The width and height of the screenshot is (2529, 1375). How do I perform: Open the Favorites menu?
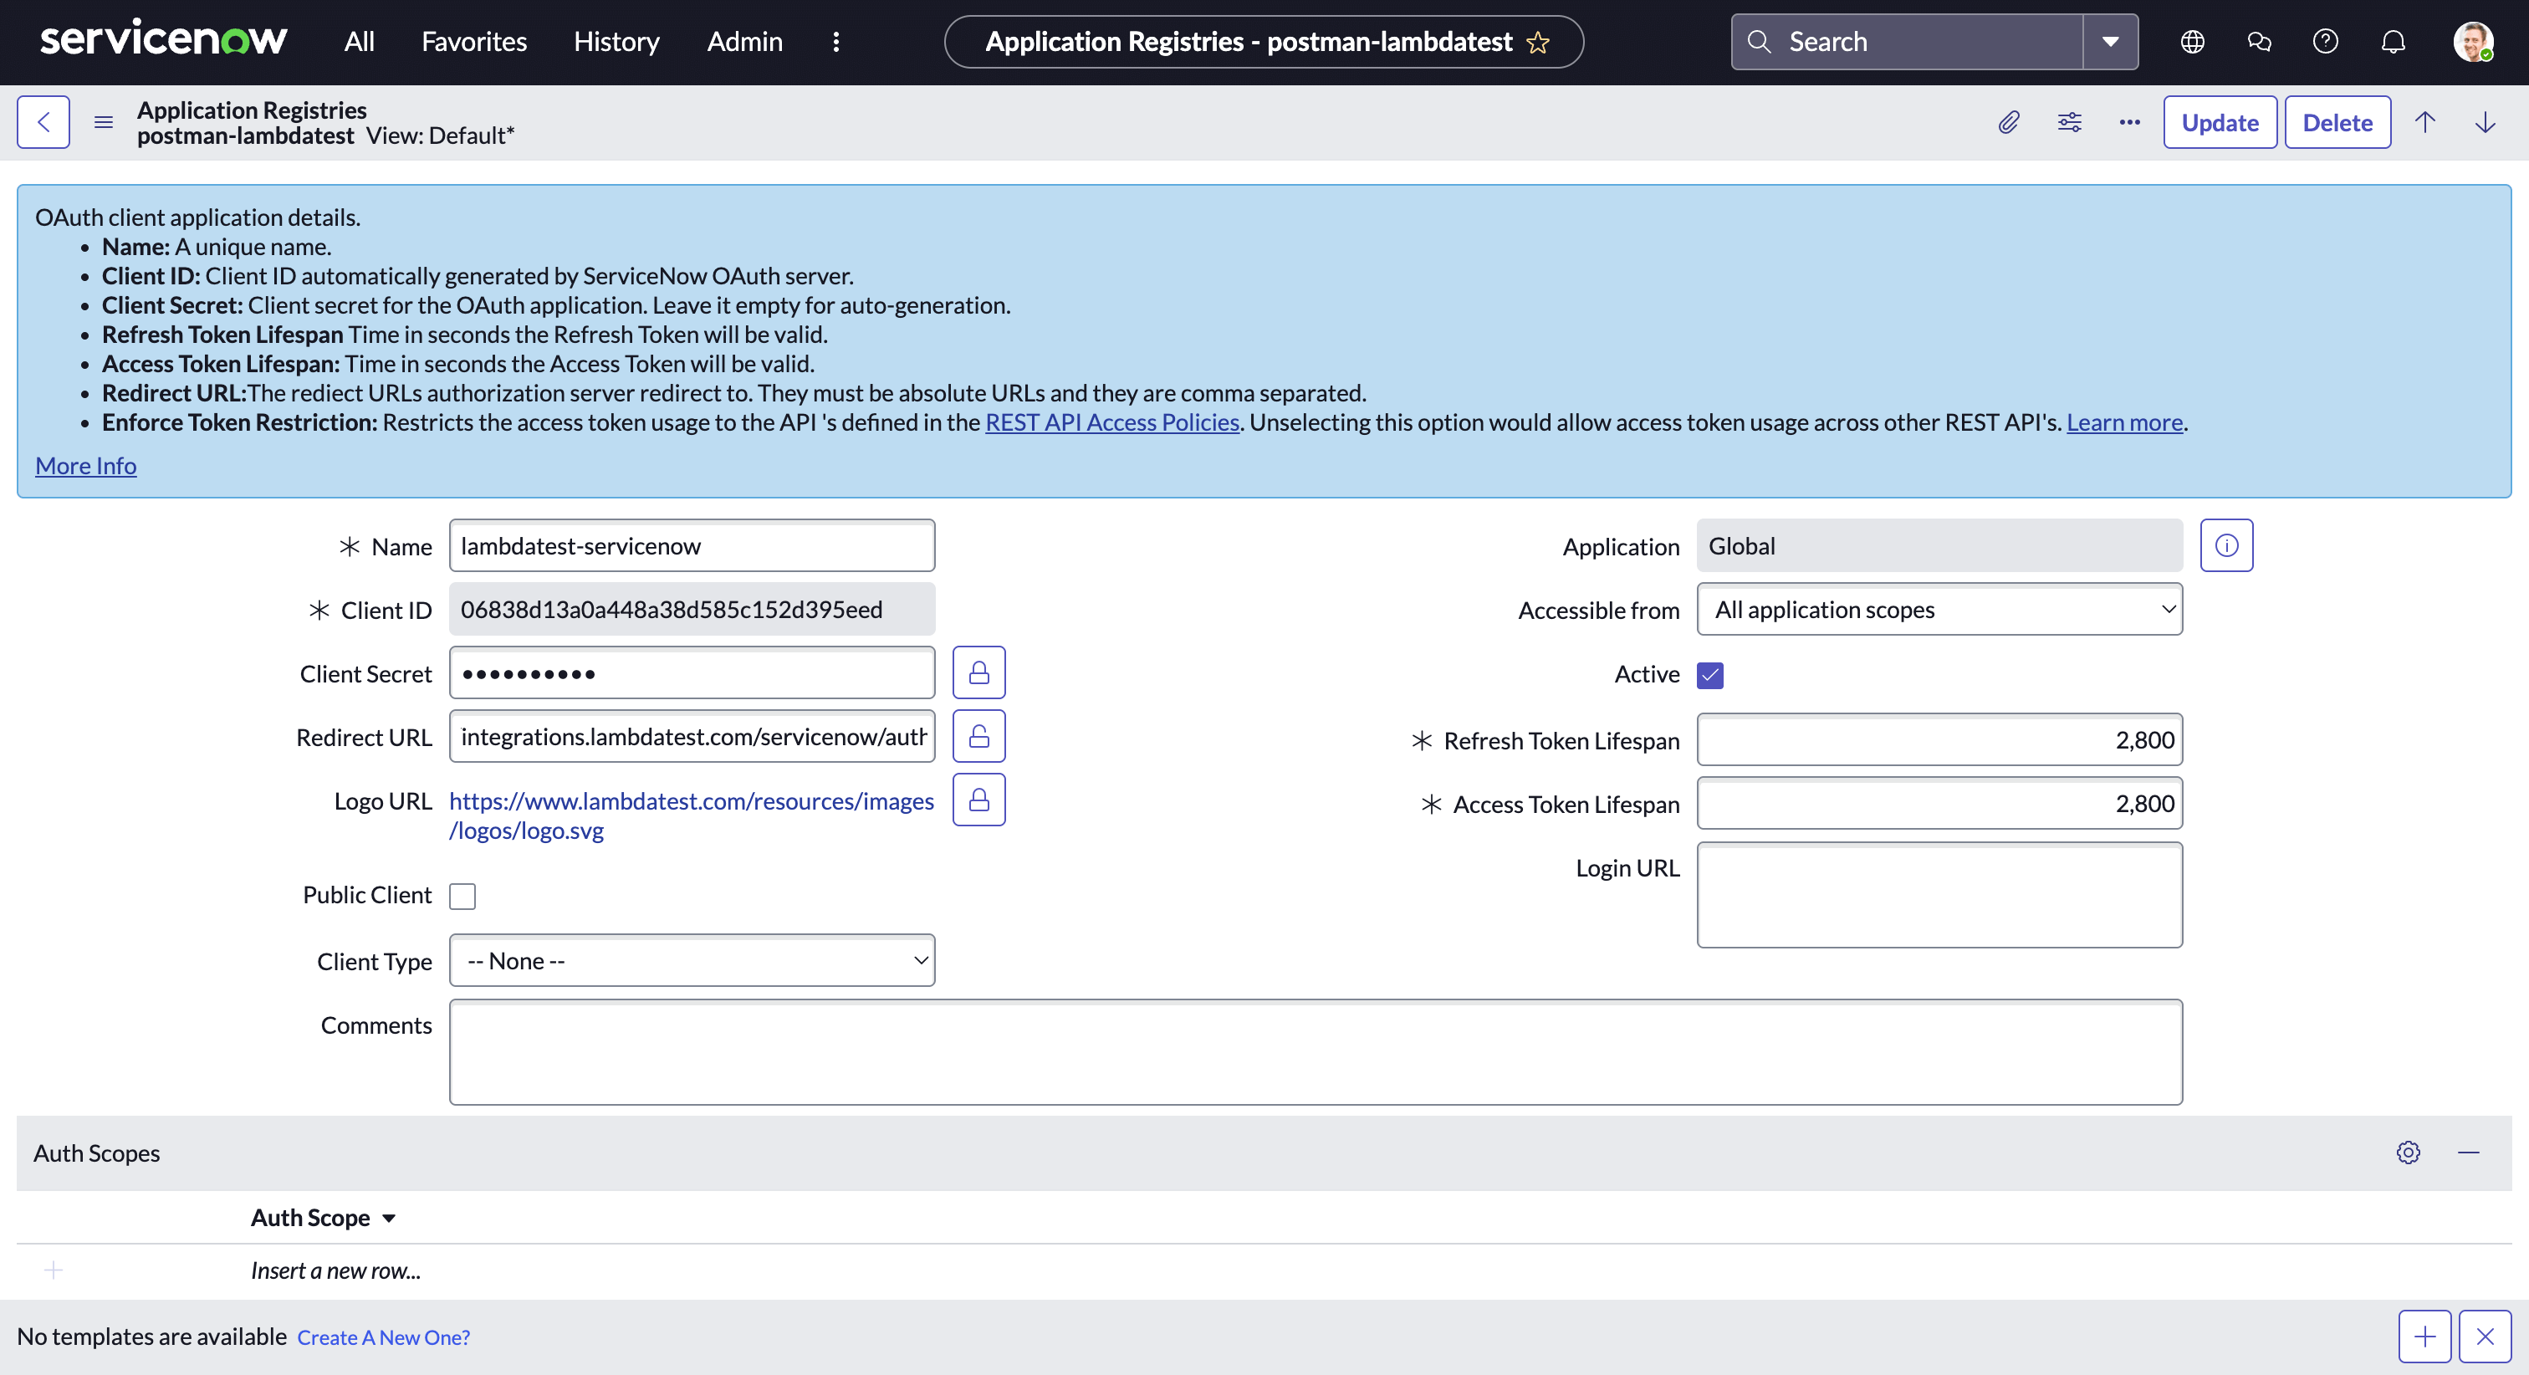(x=474, y=41)
